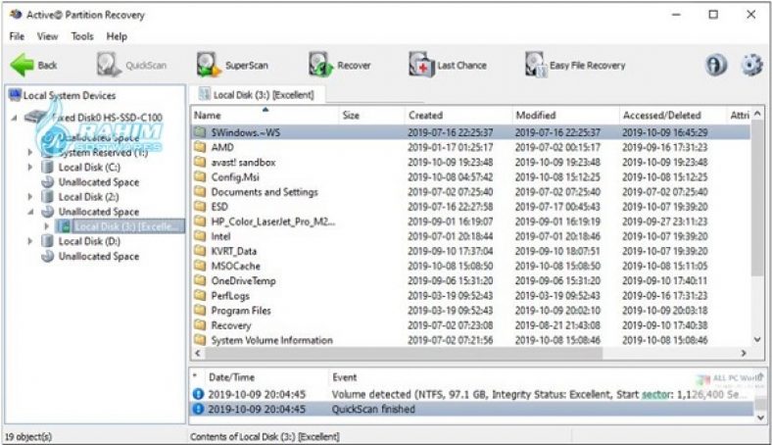Click the horizontal scroll right arrow
772x445 pixels.
[x=744, y=353]
